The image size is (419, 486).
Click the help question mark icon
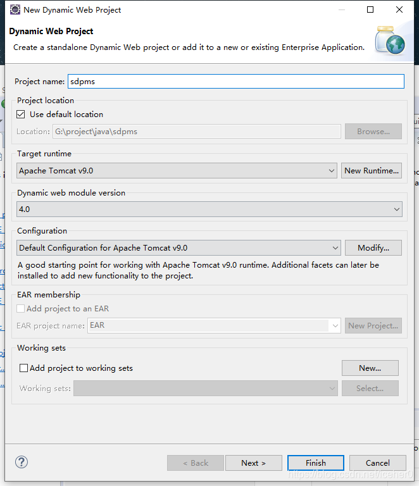[22, 462]
